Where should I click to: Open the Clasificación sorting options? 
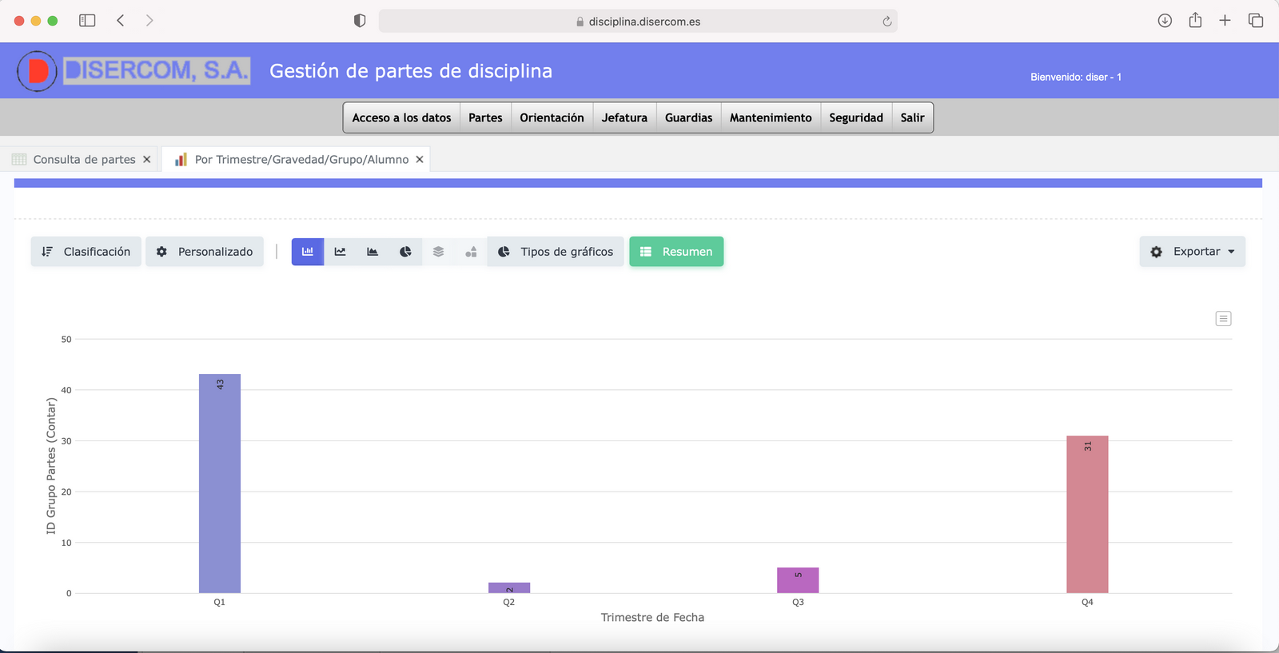[86, 252]
